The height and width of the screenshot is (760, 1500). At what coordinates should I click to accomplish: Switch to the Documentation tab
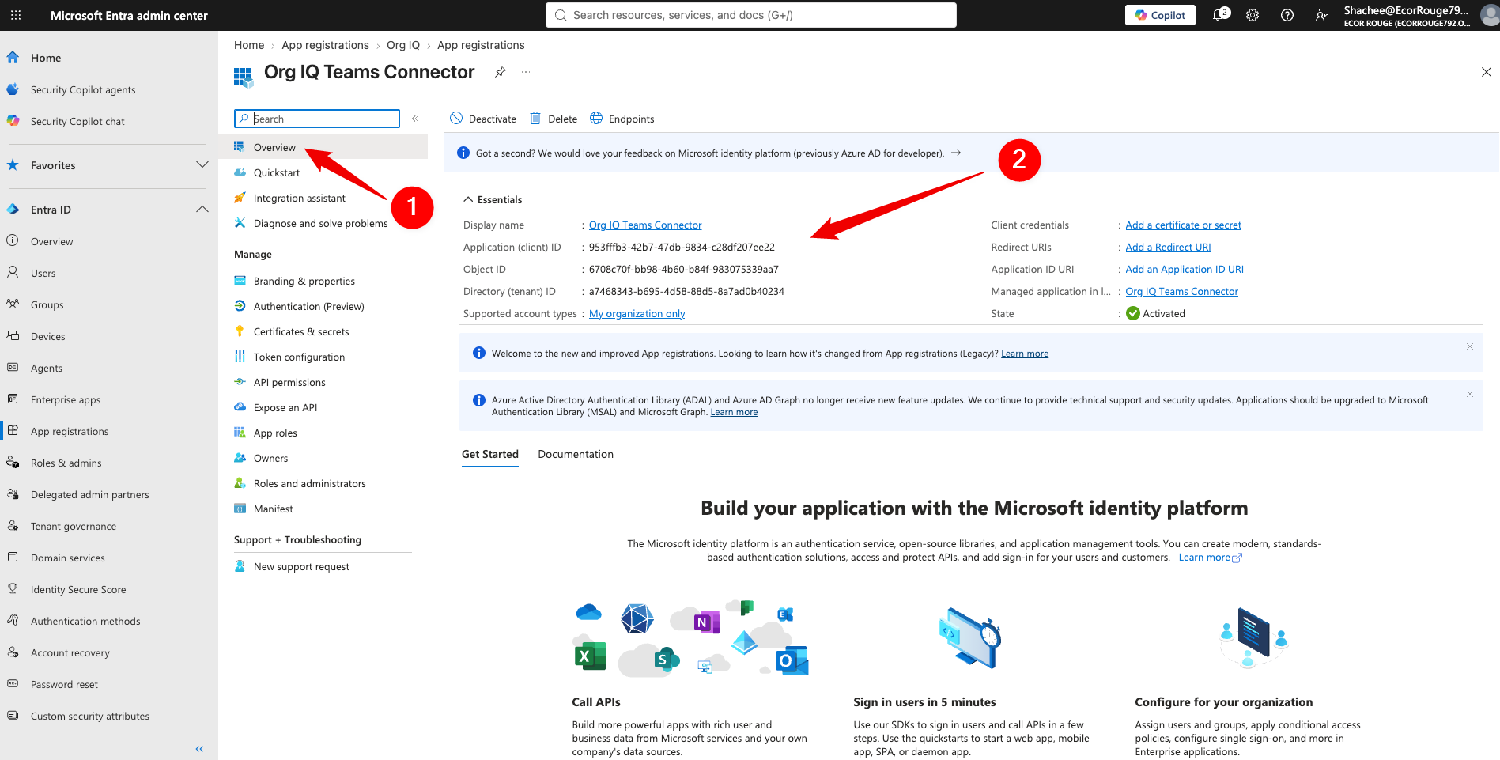[x=576, y=454]
